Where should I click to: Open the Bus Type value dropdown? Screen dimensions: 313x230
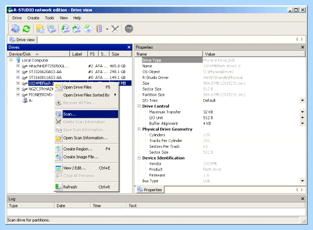point(302,181)
